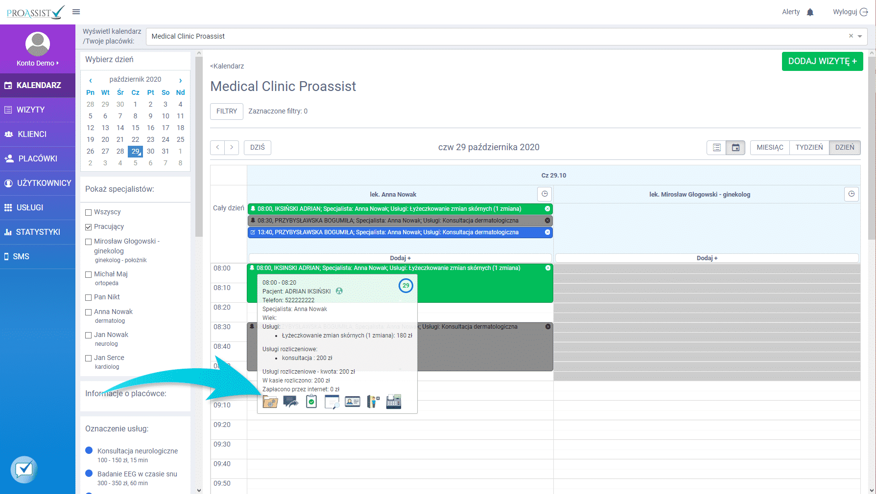This screenshot has height=494, width=876.
Task: Close the green 08:00 all-day event with X
Action: pyautogui.click(x=547, y=209)
